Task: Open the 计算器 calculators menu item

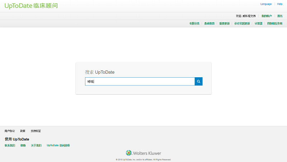Action: pyautogui.click(x=258, y=23)
